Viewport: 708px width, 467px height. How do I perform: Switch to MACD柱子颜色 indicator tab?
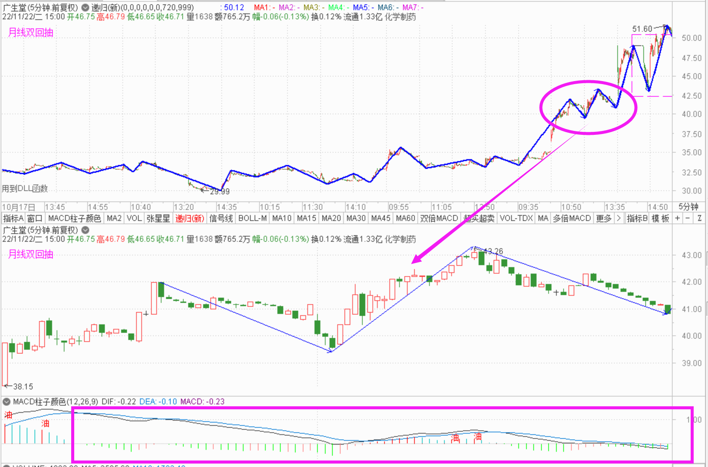(x=75, y=218)
